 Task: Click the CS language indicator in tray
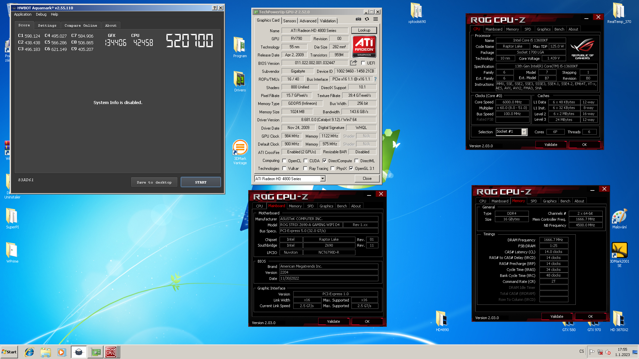582,351
